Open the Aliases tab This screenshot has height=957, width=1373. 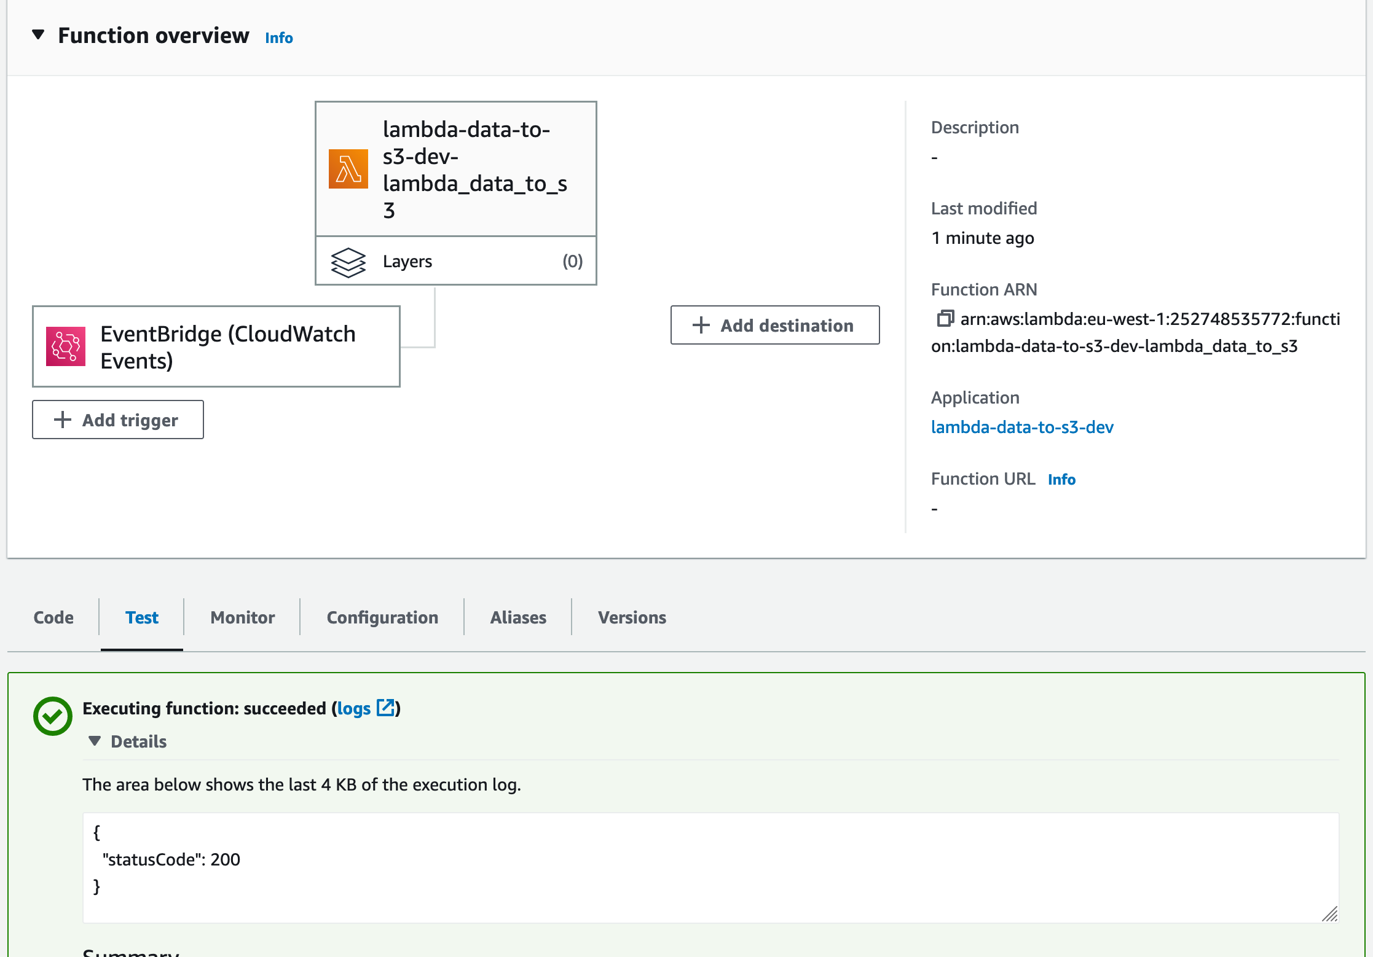pos(518,617)
